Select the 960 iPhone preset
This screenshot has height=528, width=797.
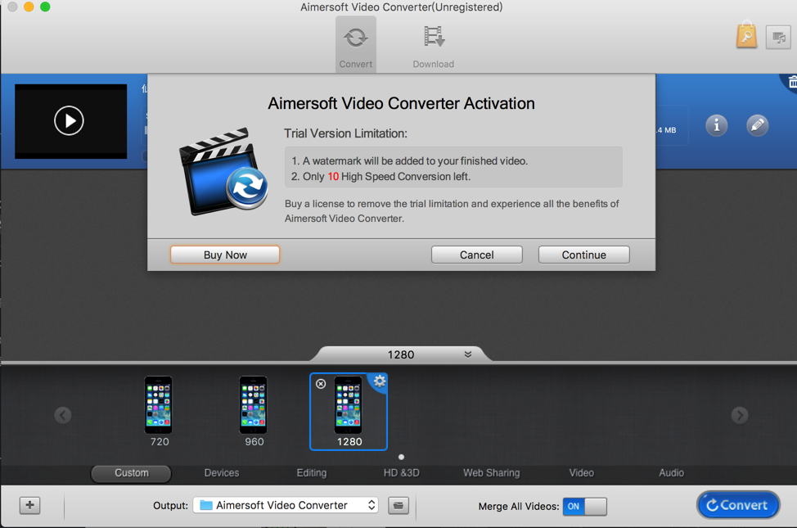(254, 412)
